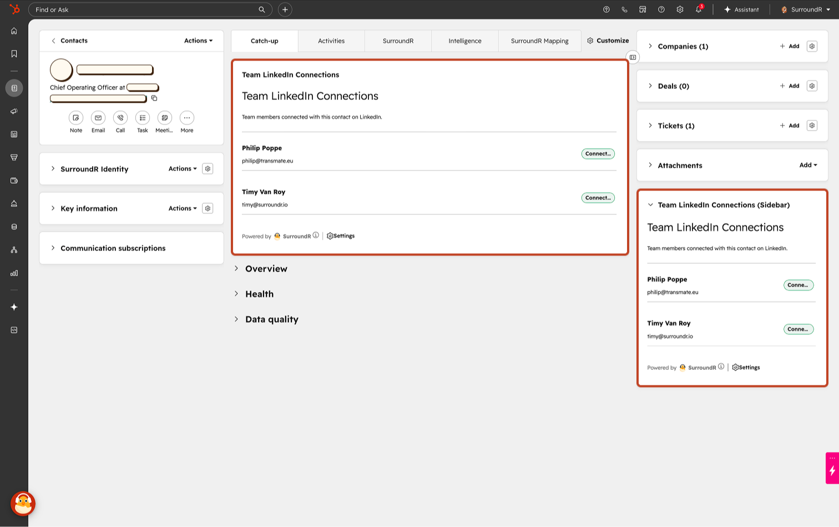Click the Meeting icon on the contact card
The image size is (839, 527).
[x=165, y=118]
